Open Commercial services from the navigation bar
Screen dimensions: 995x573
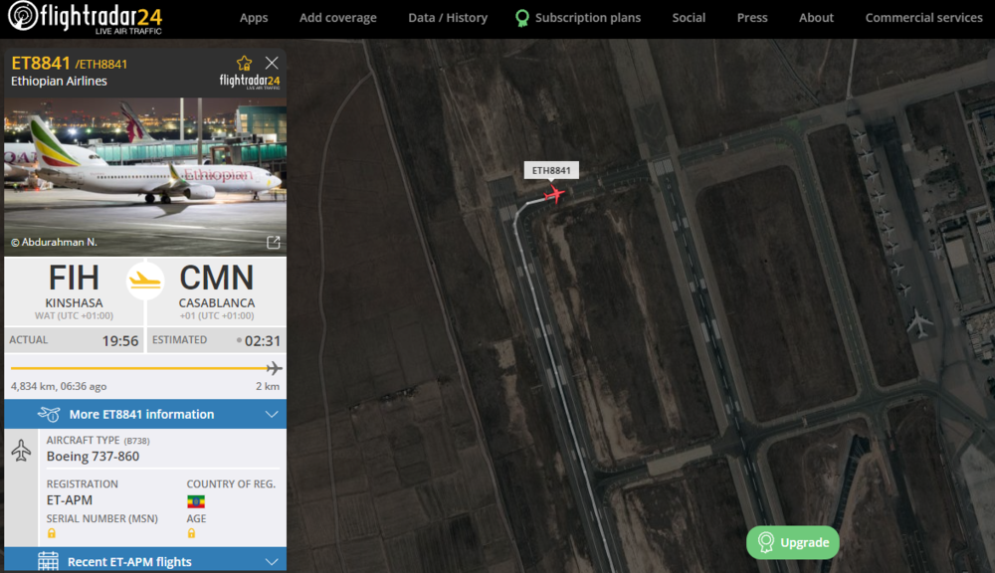click(923, 18)
